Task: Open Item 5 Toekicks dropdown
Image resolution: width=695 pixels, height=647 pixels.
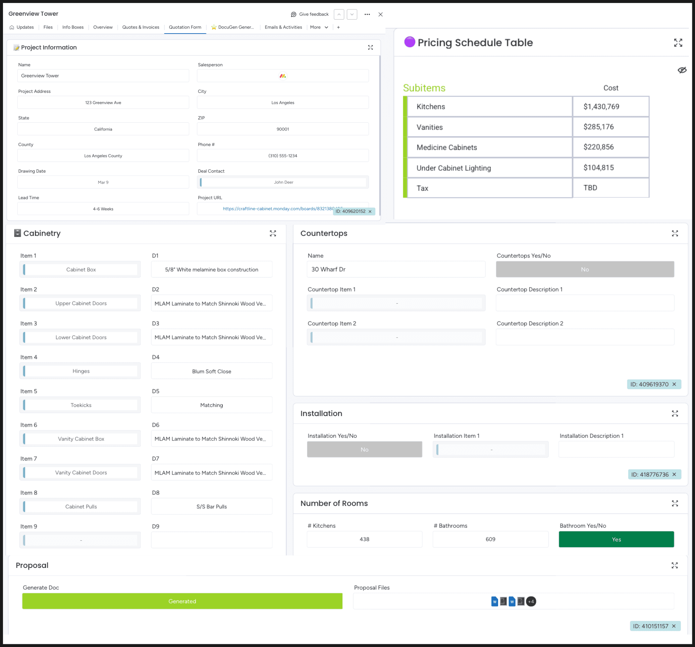Action: click(80, 405)
